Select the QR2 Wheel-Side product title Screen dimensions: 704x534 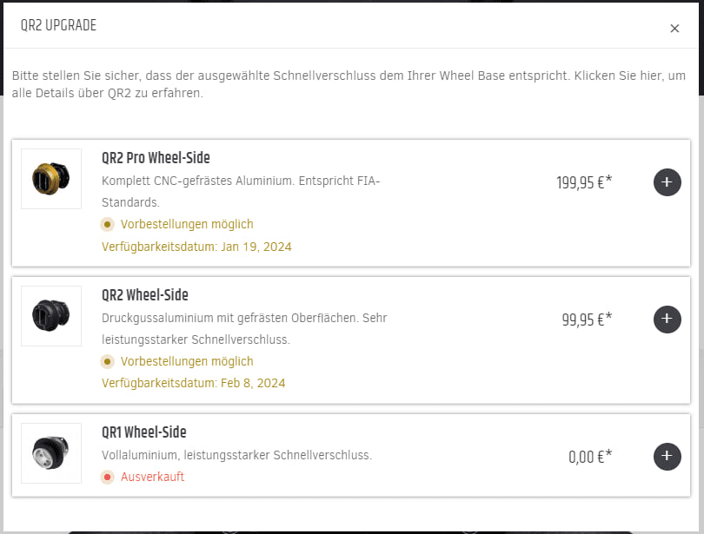(145, 295)
